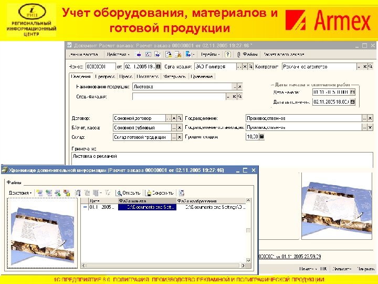Open the calendar picker beside the document date
Screen dimensions: 378x284
pos(159,66)
